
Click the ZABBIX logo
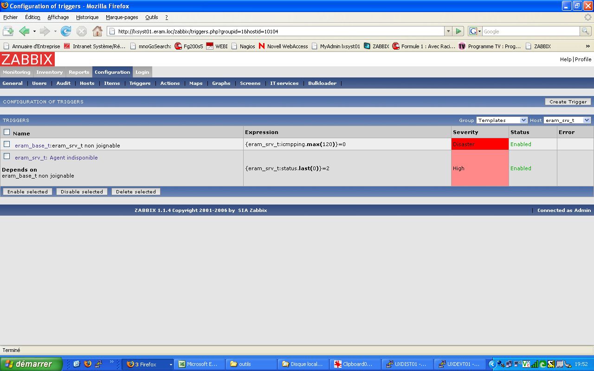27,59
